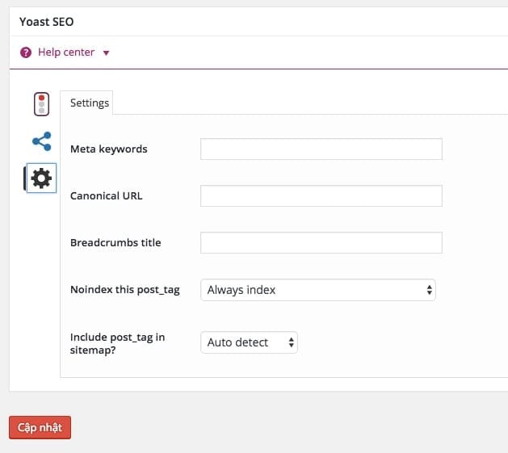Expand the Help center arrow
This screenshot has height=453, width=508.
(106, 52)
